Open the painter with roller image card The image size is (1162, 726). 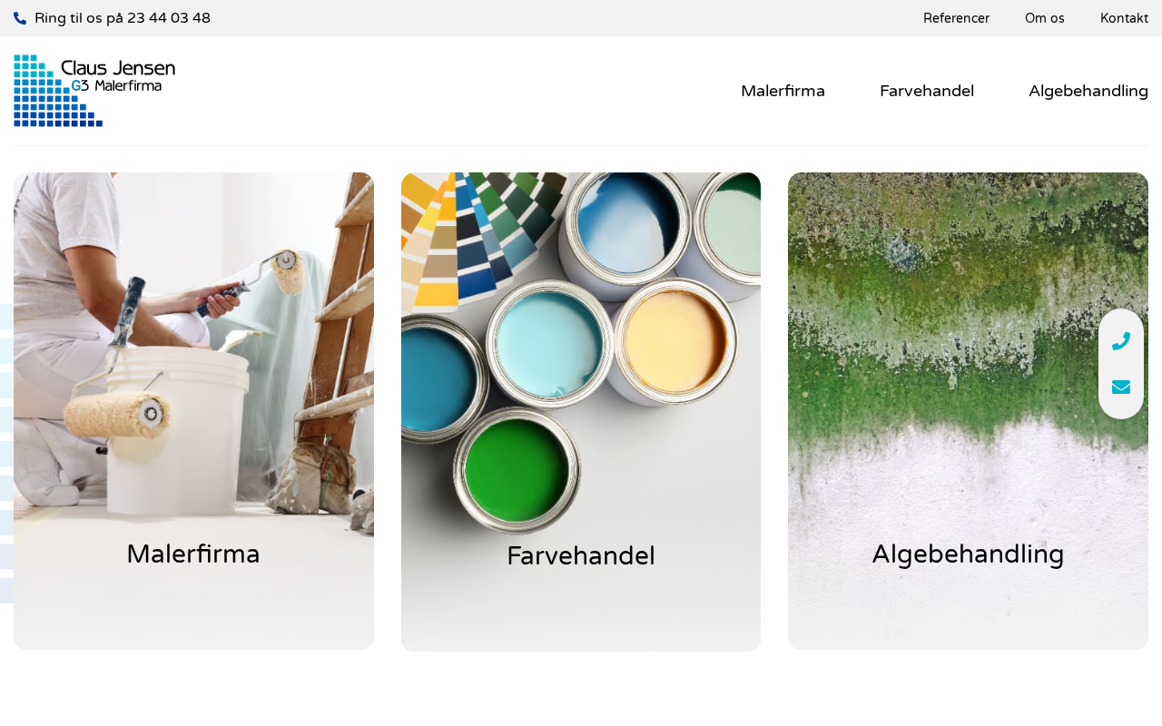[x=193, y=411]
